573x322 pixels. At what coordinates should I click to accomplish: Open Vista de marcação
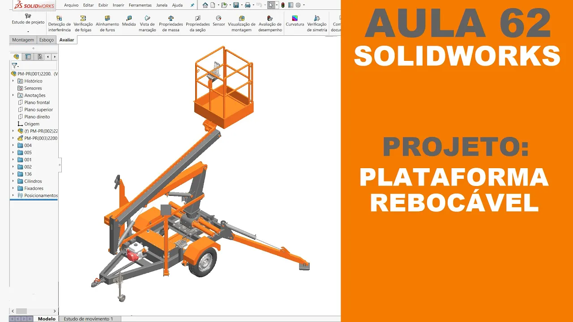pyautogui.click(x=148, y=24)
